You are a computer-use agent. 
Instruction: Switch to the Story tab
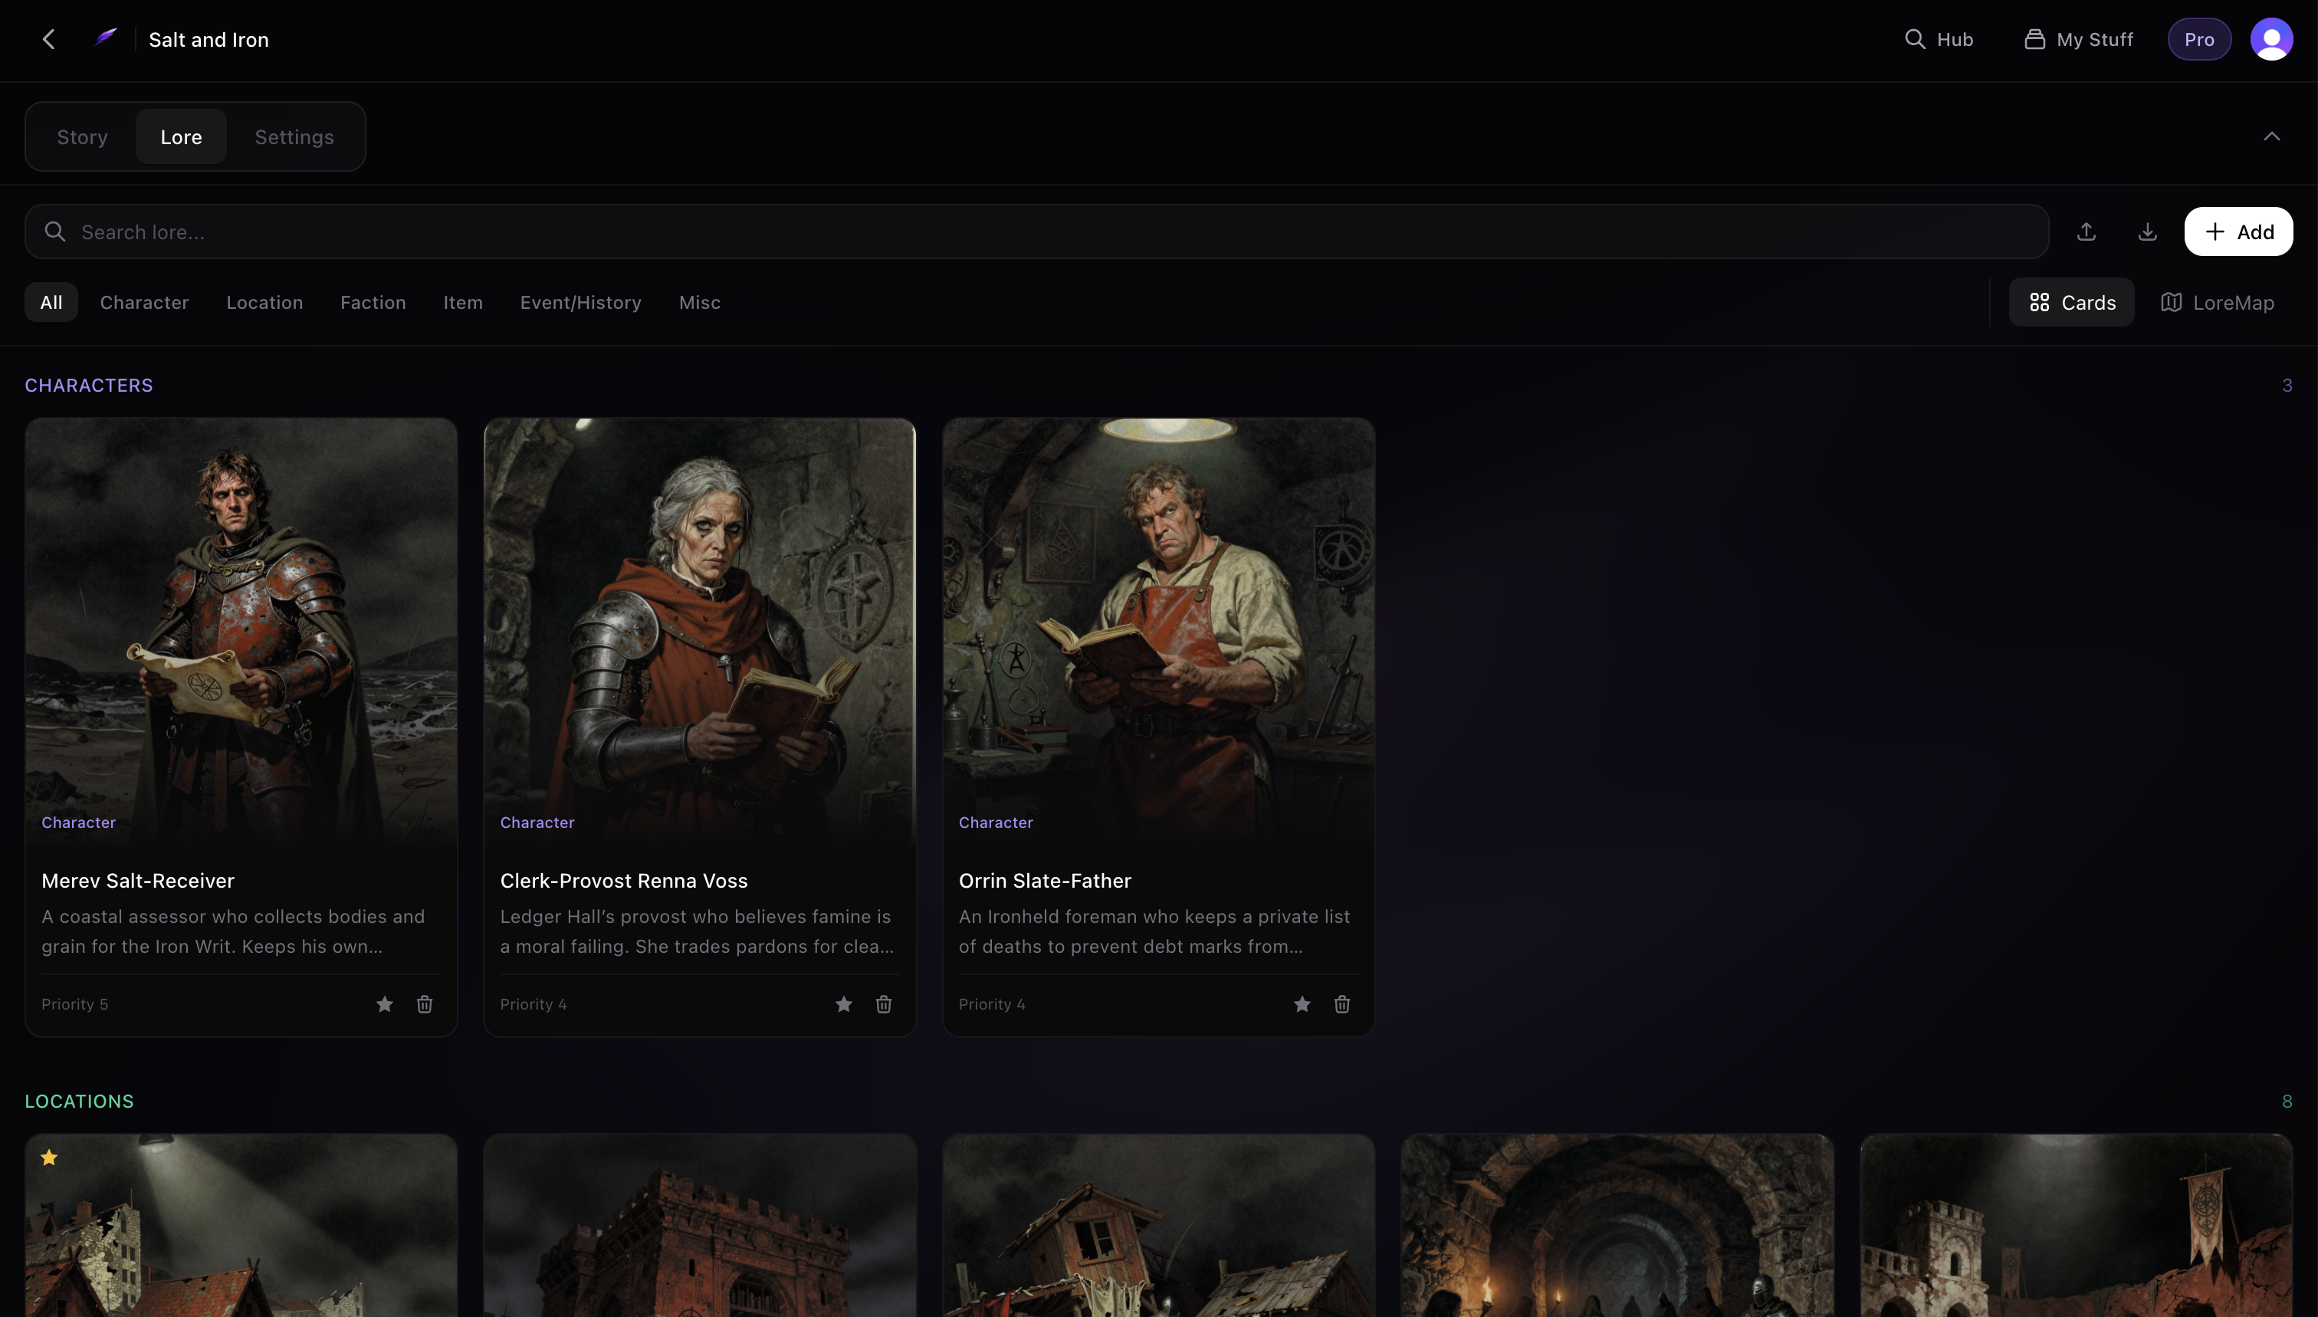(81, 136)
